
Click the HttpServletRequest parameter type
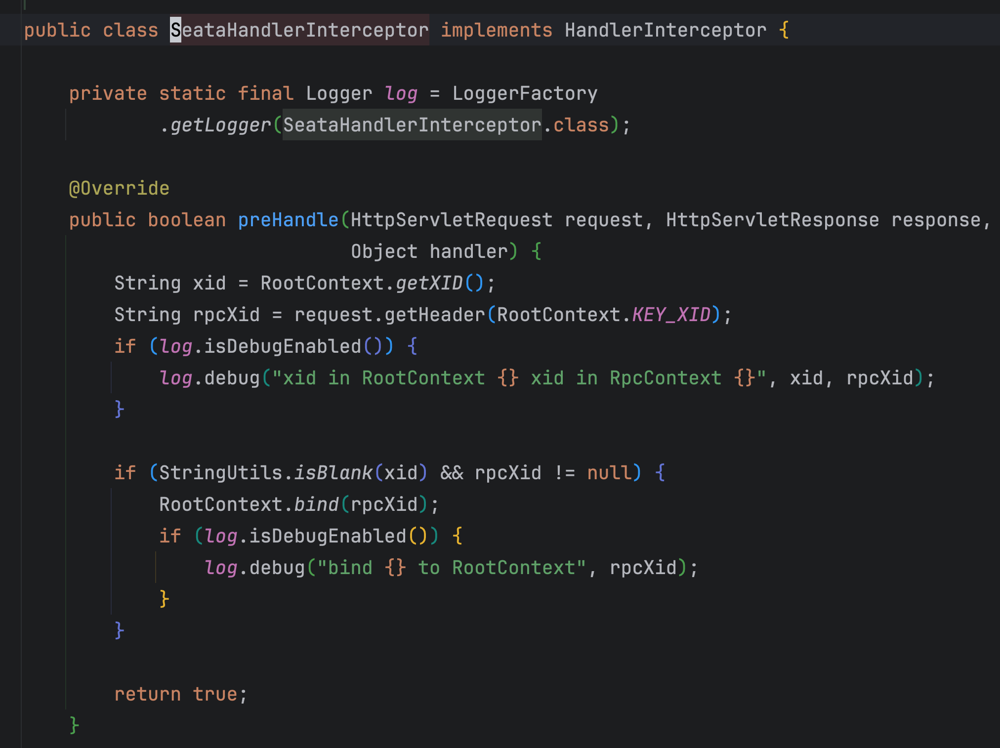pos(451,220)
